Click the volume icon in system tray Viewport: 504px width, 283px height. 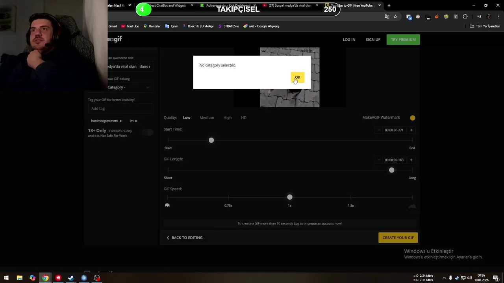[470, 278]
